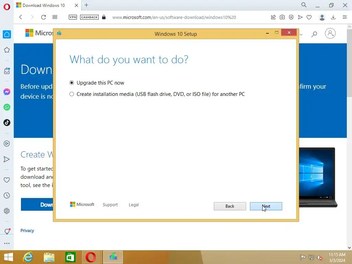Open Opera bookmarks star in sidebar
The height and width of the screenshot is (264, 352).
[7, 50]
